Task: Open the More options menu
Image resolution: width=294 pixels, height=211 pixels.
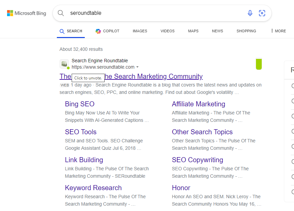Action: 278,31
